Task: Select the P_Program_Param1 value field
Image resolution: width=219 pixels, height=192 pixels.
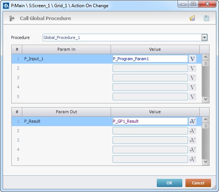Action: tap(150, 59)
